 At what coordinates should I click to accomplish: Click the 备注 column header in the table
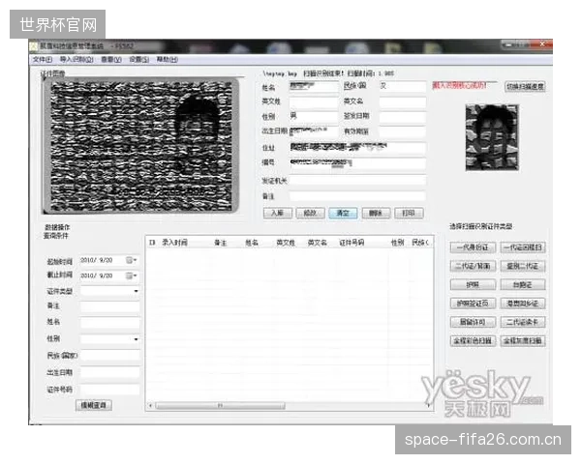click(x=221, y=243)
